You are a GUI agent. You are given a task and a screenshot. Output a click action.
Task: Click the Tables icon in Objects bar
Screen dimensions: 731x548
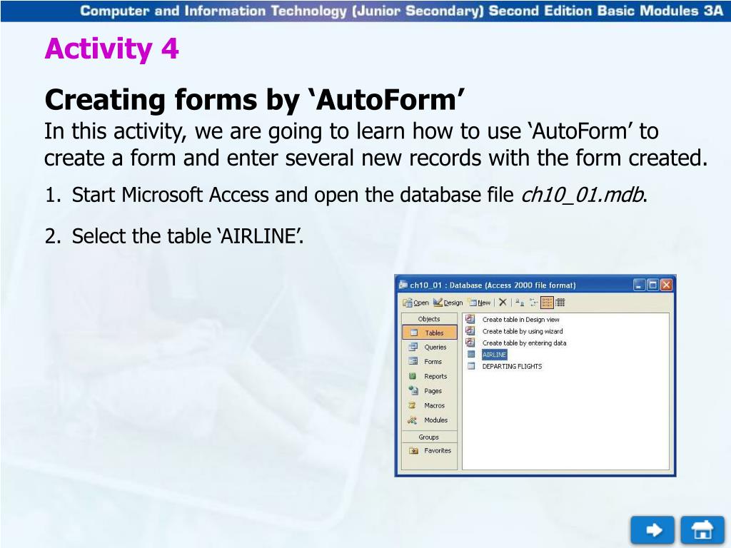413,333
